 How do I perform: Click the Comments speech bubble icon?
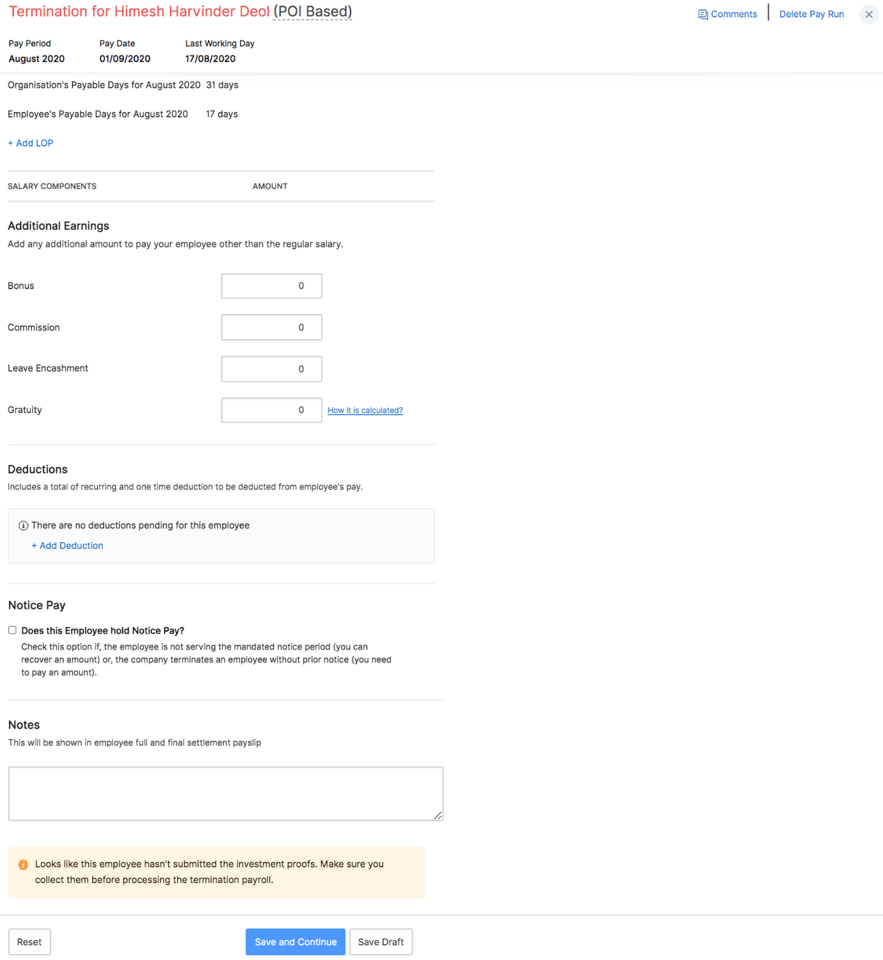702,15
